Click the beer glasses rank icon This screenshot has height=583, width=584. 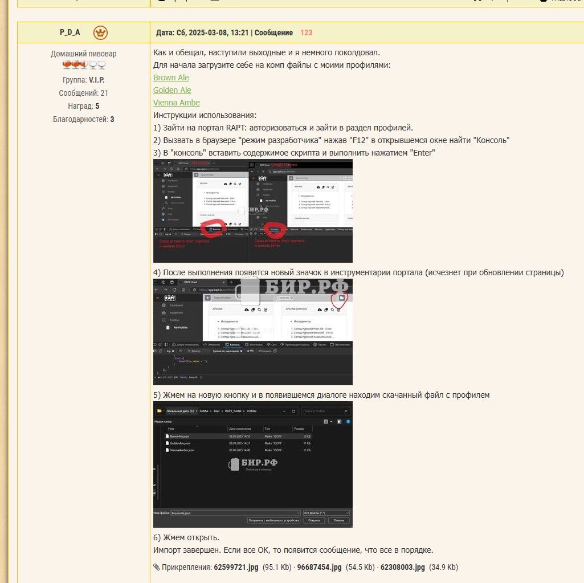point(84,65)
